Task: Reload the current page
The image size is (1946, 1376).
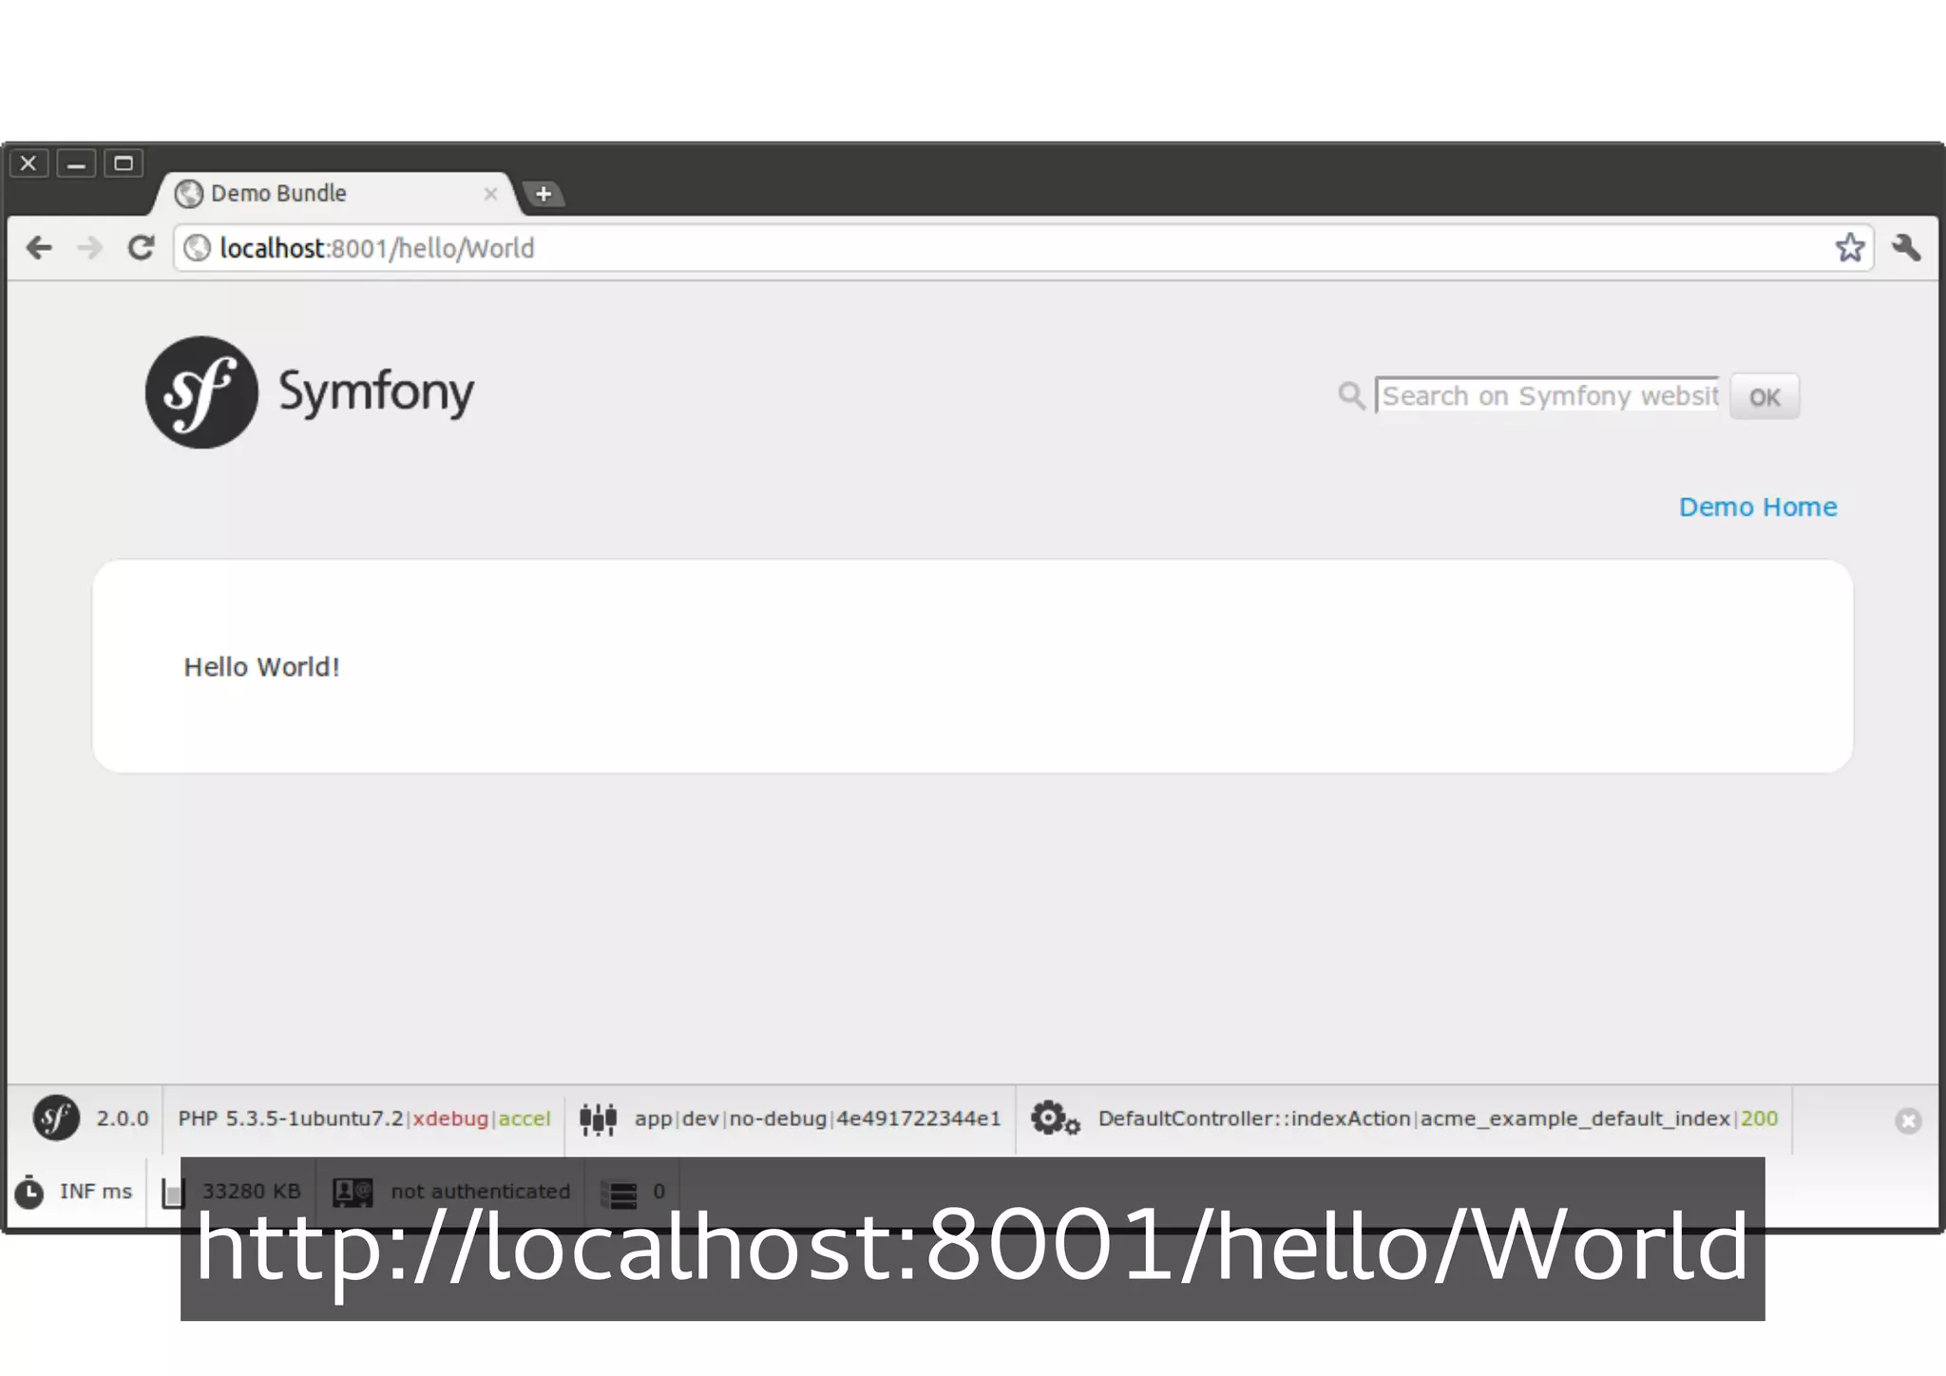Action: click(142, 248)
